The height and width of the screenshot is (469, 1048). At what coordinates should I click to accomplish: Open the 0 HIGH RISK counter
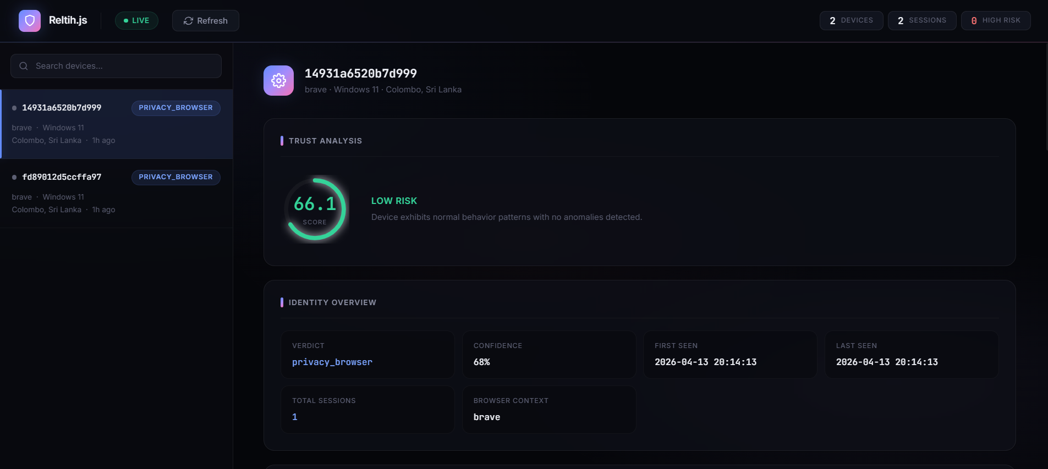pyautogui.click(x=996, y=20)
